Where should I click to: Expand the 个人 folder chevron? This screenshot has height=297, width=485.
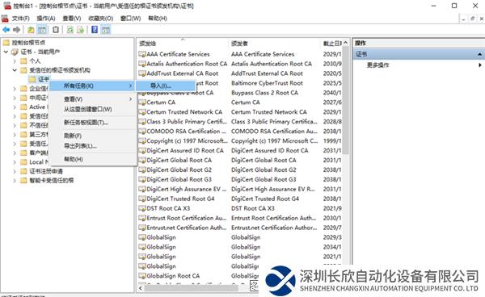coord(15,61)
